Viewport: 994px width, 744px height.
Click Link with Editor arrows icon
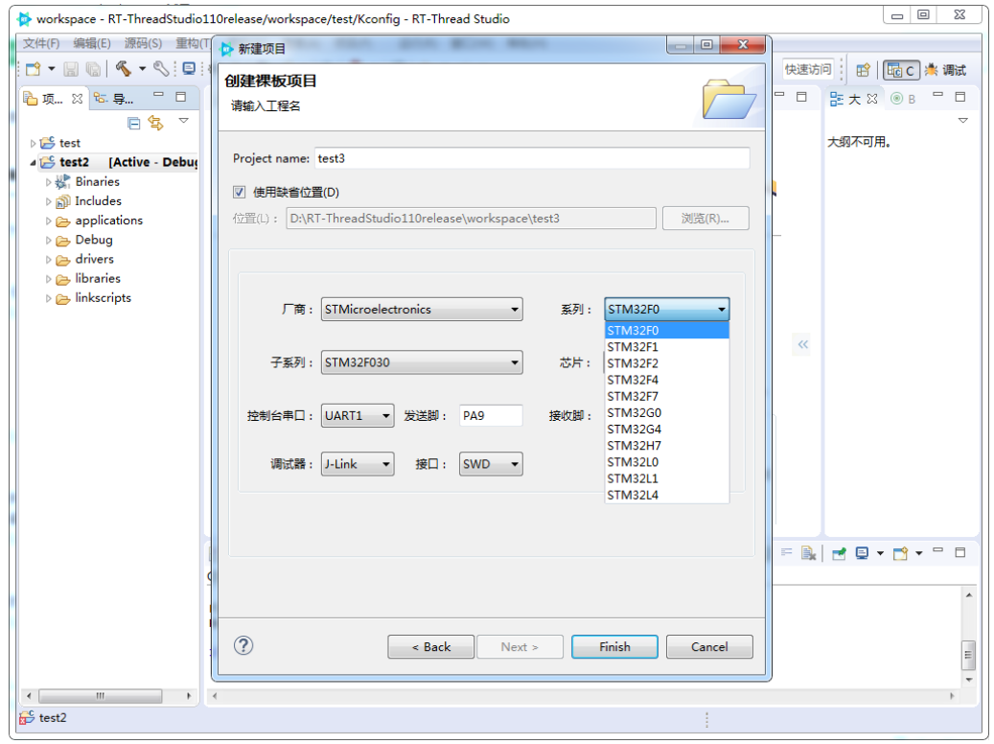click(156, 123)
